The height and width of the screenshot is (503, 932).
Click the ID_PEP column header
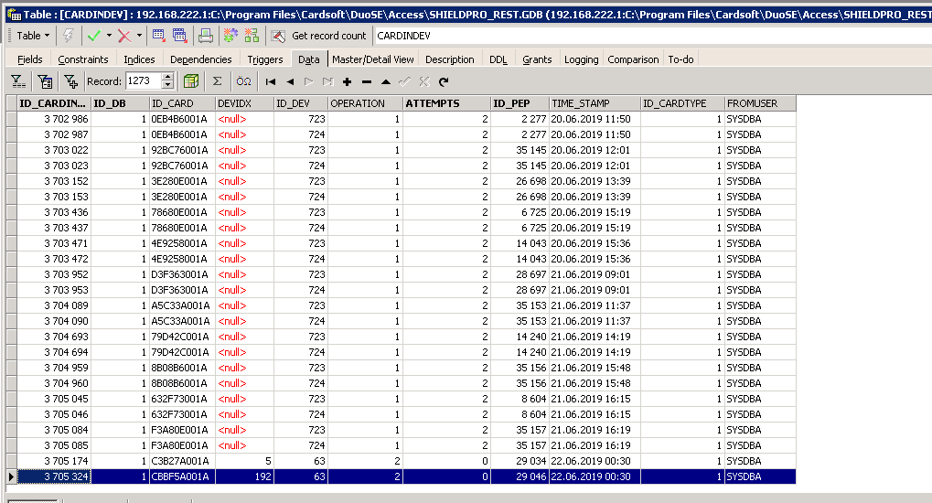pos(520,103)
